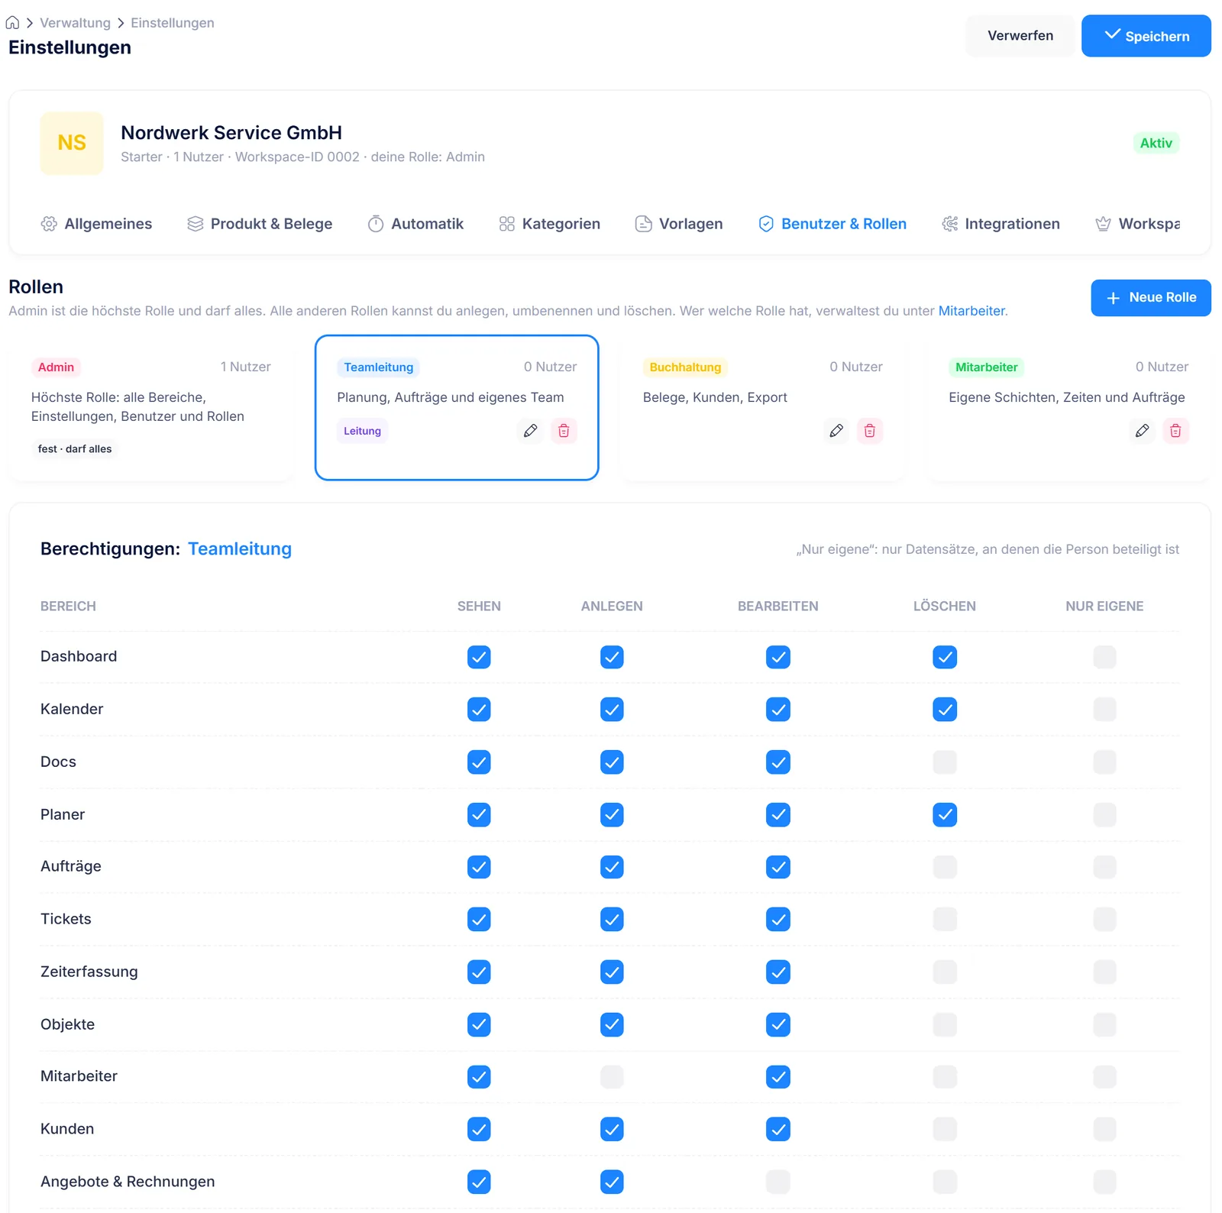This screenshot has width=1222, height=1213.
Task: Edit the Teamleitung role with pencil icon
Action: pyautogui.click(x=531, y=431)
